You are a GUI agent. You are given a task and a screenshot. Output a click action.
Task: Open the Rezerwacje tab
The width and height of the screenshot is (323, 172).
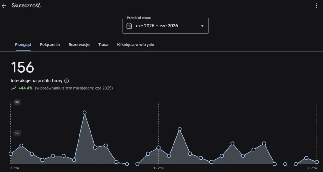pos(79,45)
